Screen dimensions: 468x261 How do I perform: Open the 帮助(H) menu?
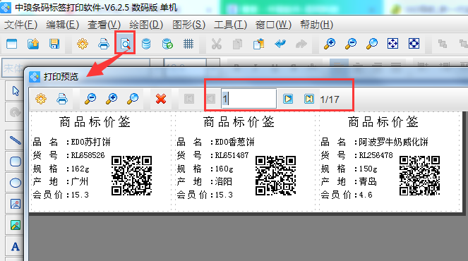[x=316, y=25]
